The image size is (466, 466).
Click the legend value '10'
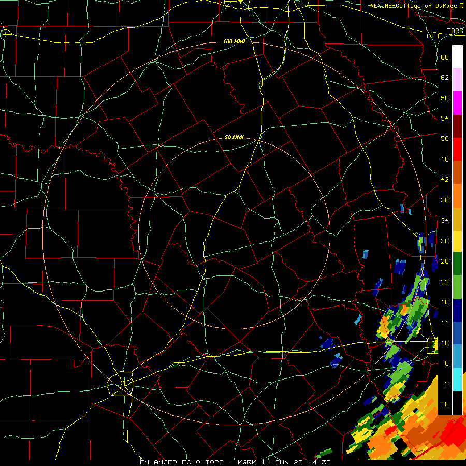coord(445,343)
